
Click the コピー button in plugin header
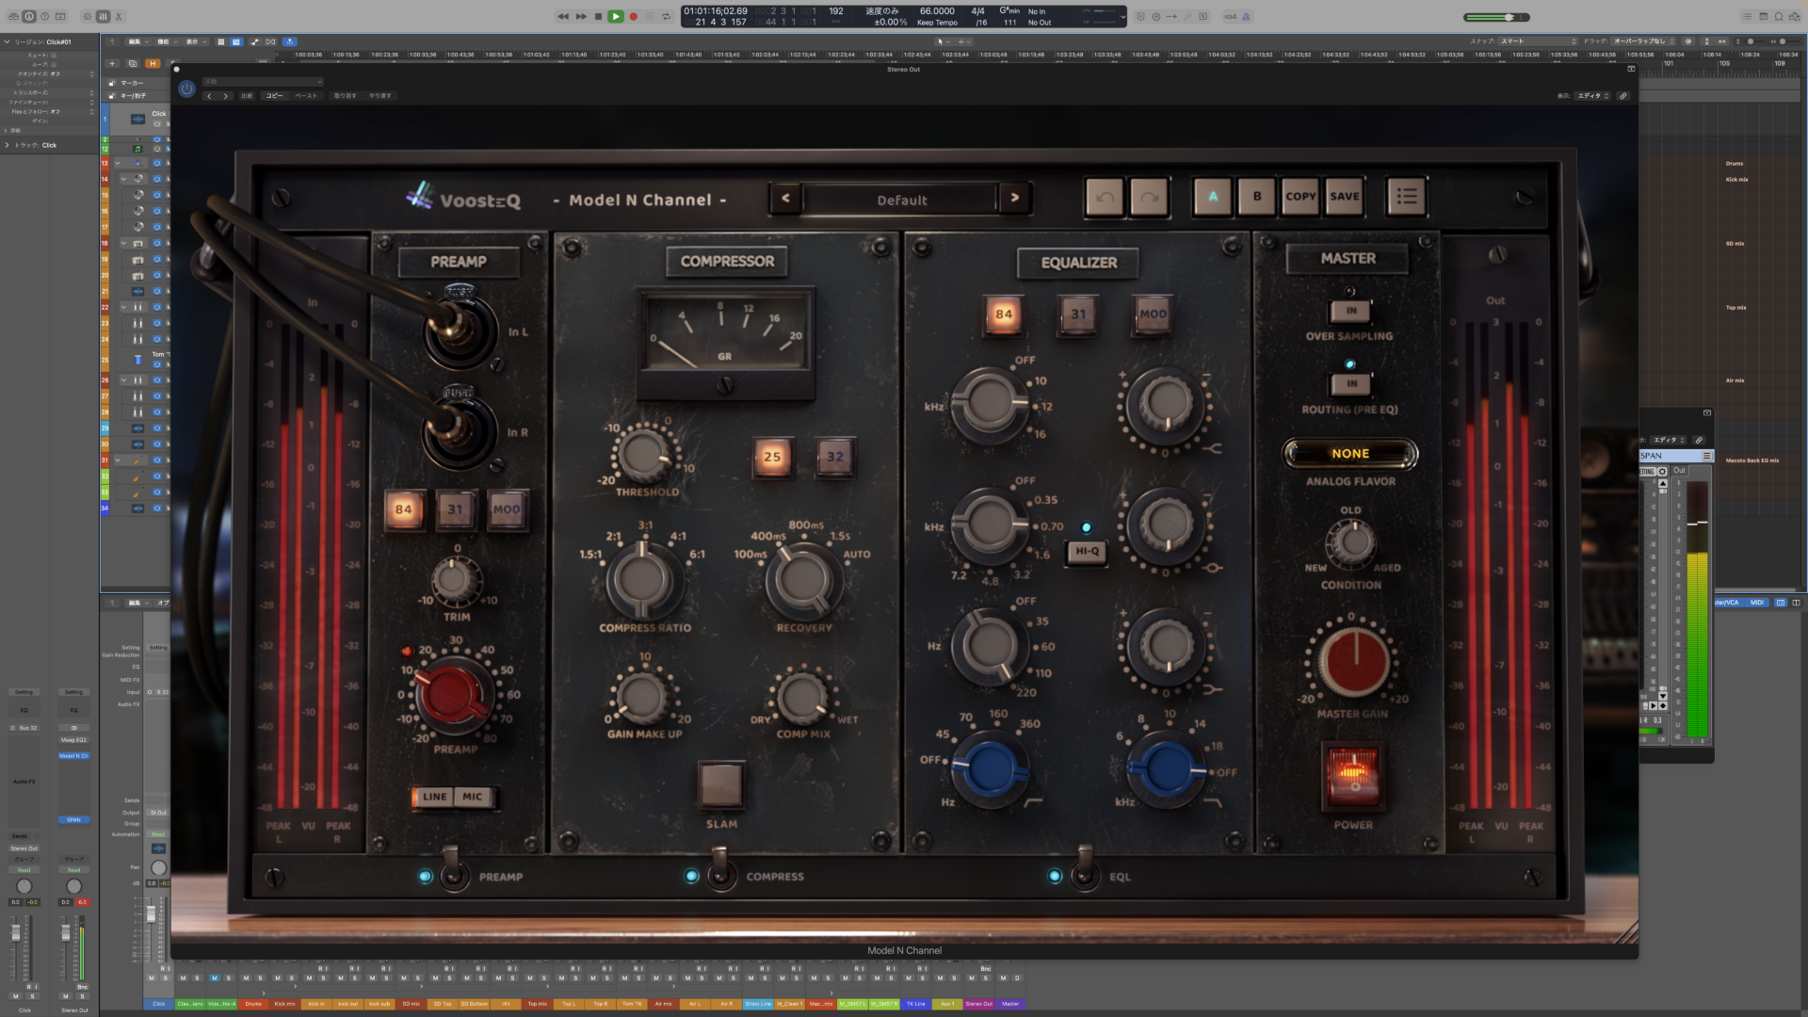274,95
